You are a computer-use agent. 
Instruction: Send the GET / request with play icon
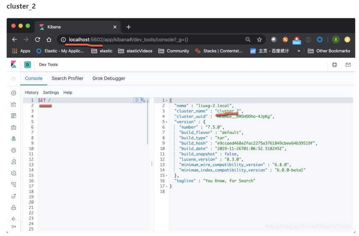click(137, 100)
